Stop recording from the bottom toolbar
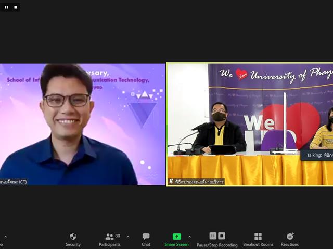Screen dimensions: 333x249 click(222, 236)
